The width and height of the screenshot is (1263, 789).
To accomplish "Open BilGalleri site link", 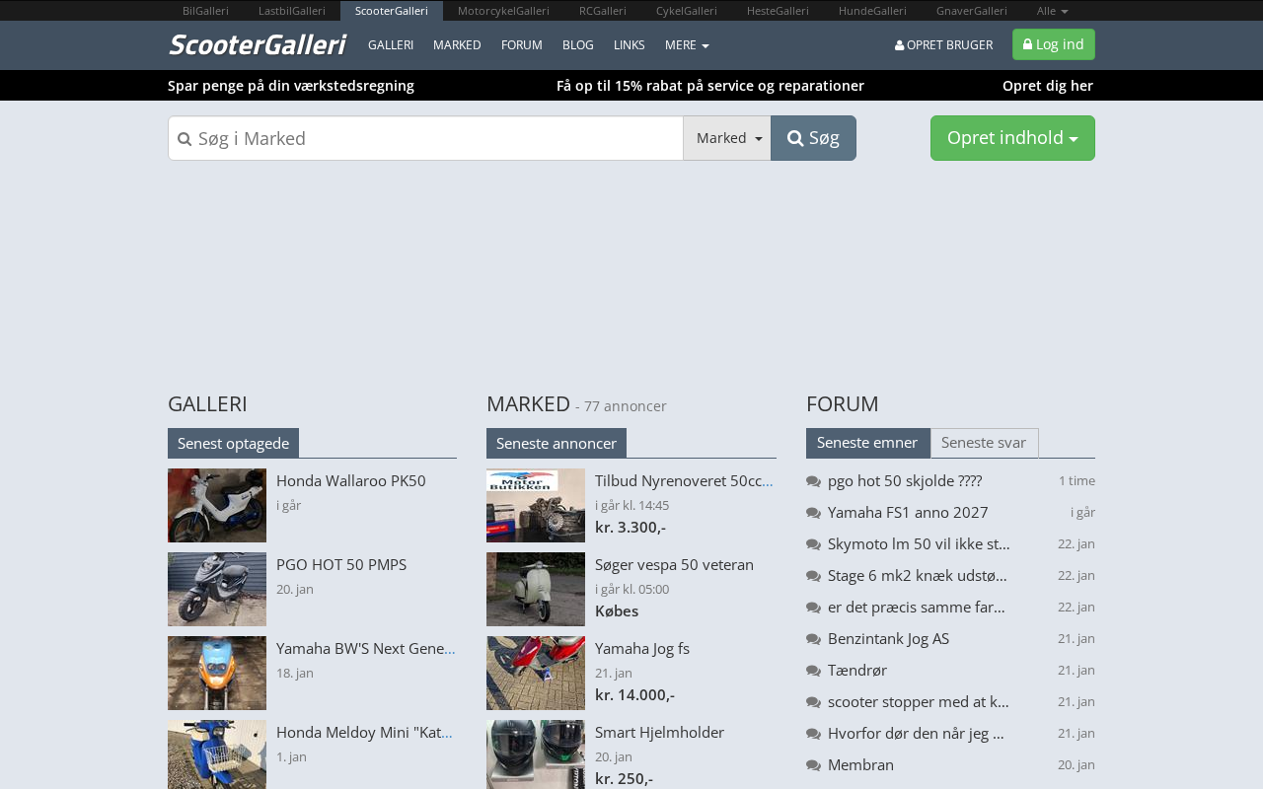I will (x=205, y=11).
